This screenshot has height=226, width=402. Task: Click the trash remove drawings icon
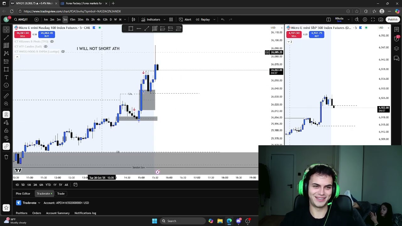click(x=6, y=157)
